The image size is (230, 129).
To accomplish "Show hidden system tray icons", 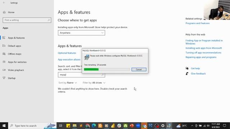I will tap(192, 126).
